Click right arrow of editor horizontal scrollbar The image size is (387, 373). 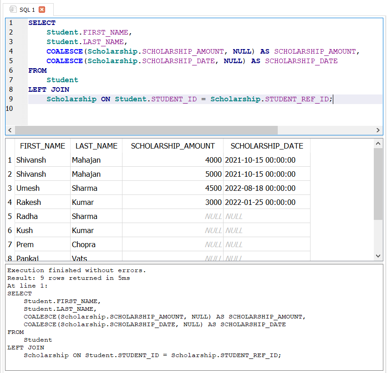click(x=378, y=130)
